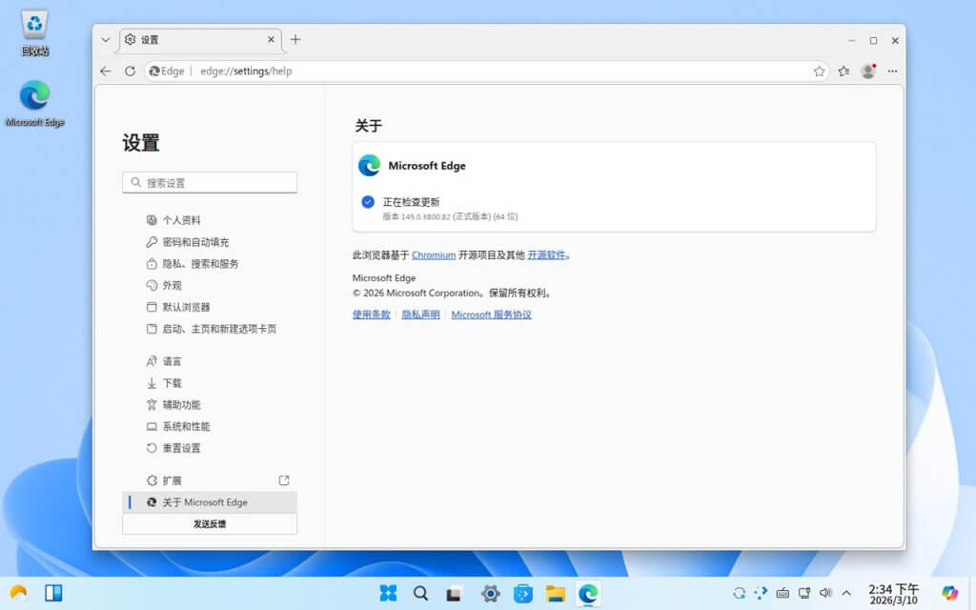Click the Edge logo in the About card
The image size is (976, 610).
369,166
